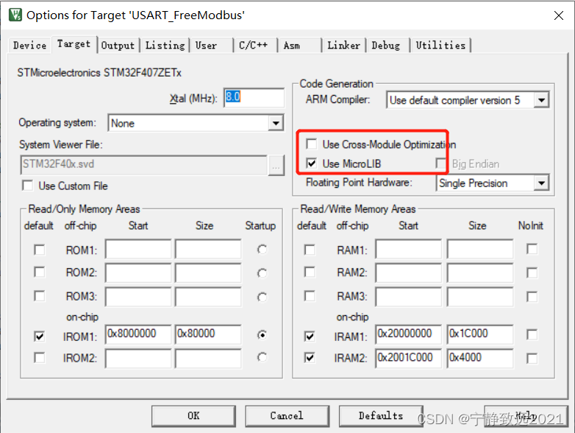The height and width of the screenshot is (433, 575).
Task: Check the ROM2 default checkbox
Action: (40, 272)
